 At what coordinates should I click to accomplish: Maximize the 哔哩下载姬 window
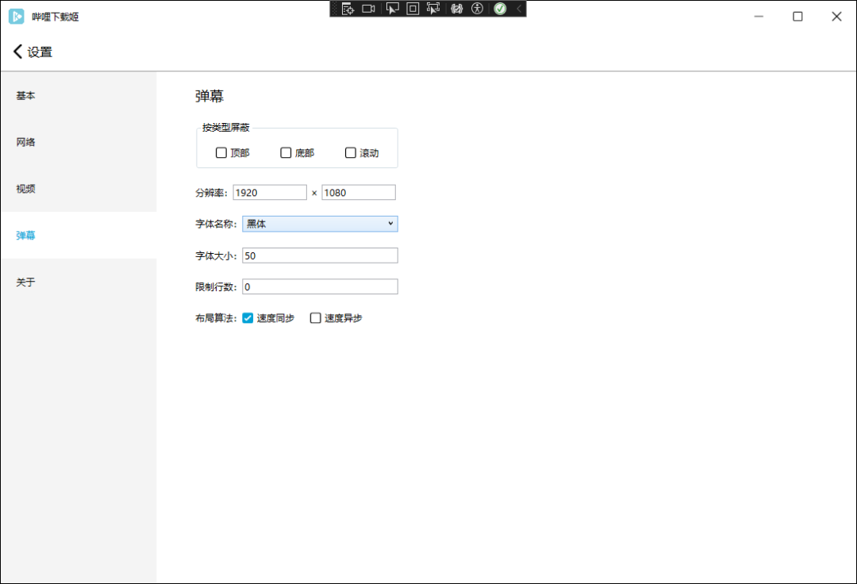point(797,17)
